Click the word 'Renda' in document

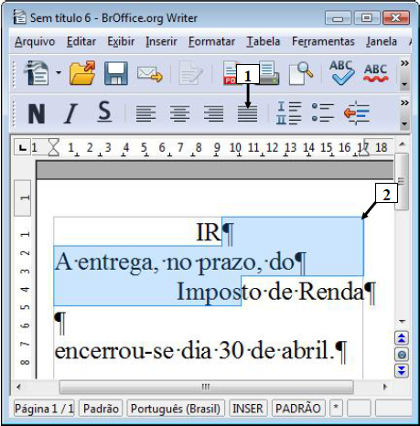331,292
